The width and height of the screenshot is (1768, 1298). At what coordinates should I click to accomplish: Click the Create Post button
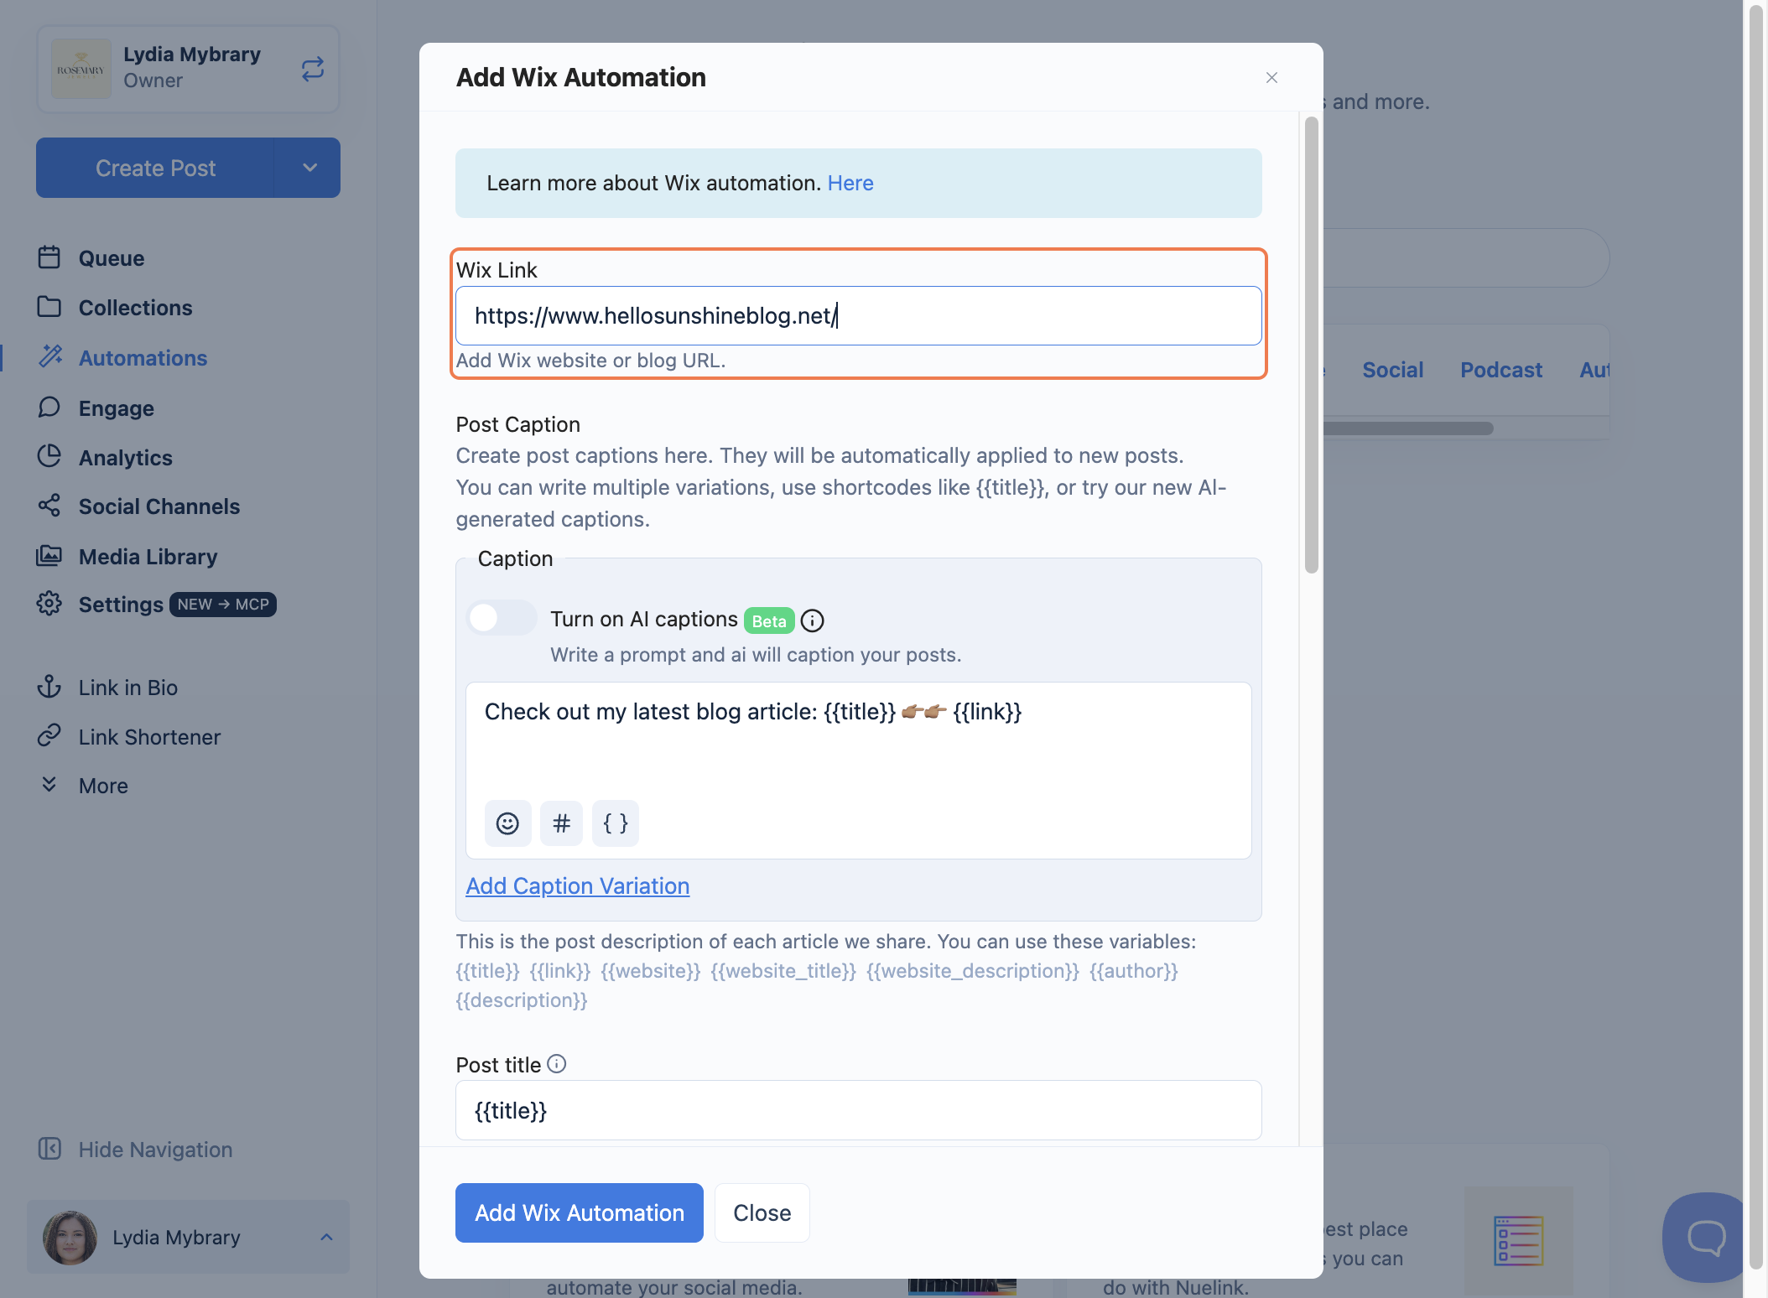pyautogui.click(x=155, y=168)
